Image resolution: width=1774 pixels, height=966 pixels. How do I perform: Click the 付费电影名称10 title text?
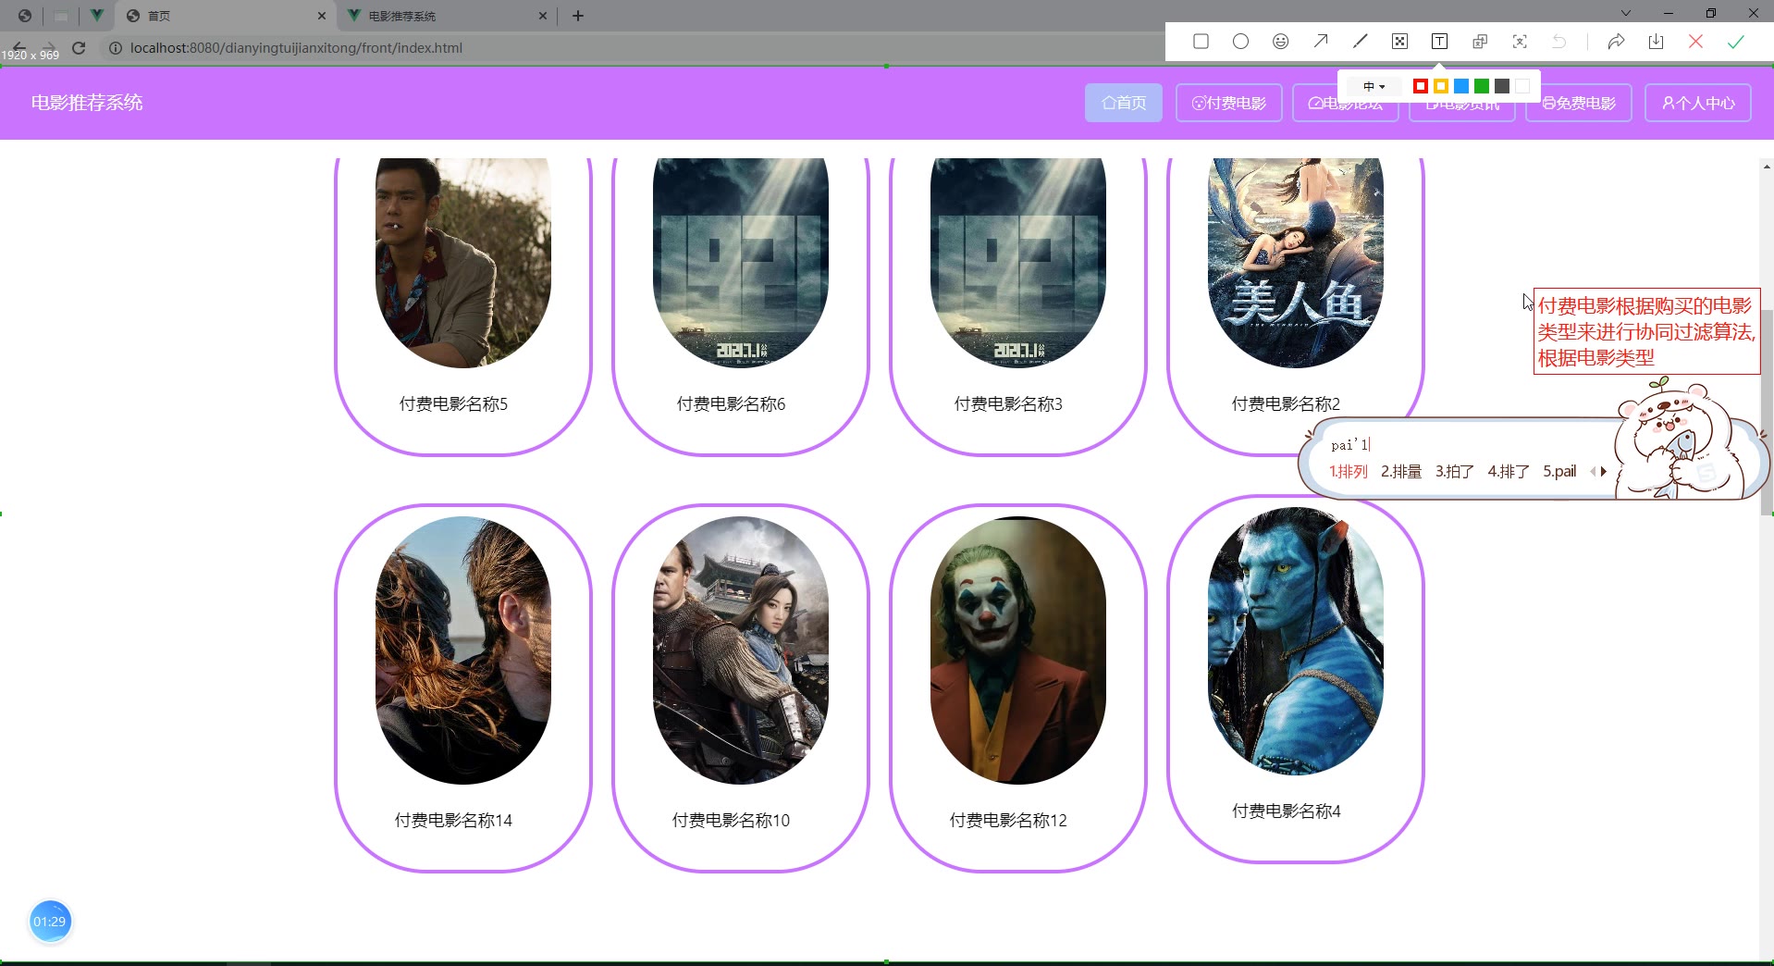pyautogui.click(x=731, y=821)
